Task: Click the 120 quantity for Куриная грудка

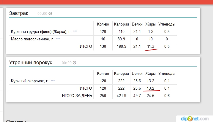Action: click(103, 31)
